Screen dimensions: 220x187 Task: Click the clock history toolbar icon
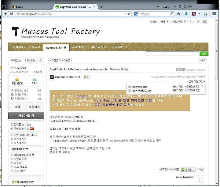coord(185,6)
